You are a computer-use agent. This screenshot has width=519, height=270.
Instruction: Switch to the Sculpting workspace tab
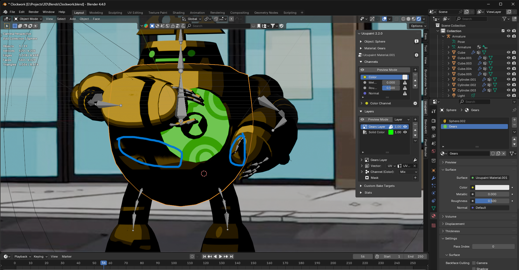115,13
